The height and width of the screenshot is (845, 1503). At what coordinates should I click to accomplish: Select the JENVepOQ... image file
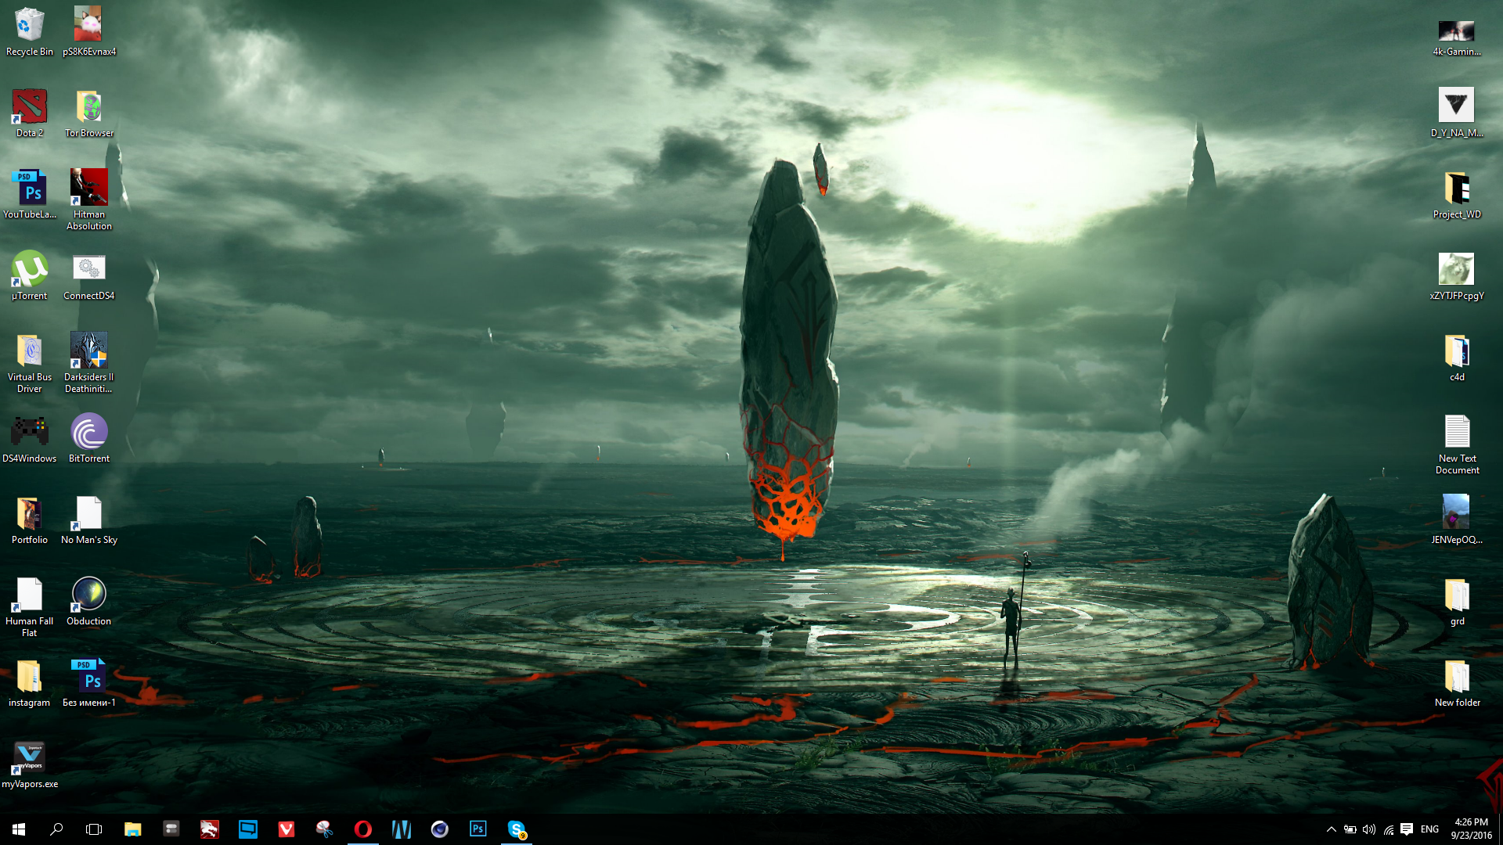pos(1457,520)
